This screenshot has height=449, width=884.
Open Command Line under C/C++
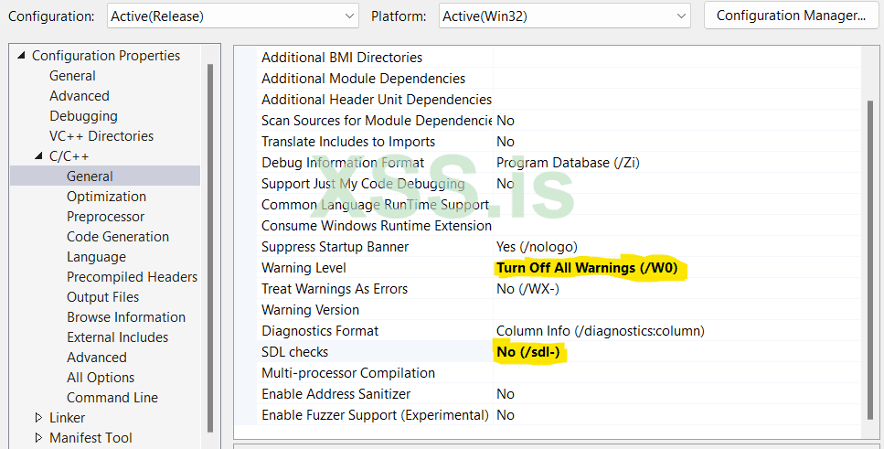(112, 398)
